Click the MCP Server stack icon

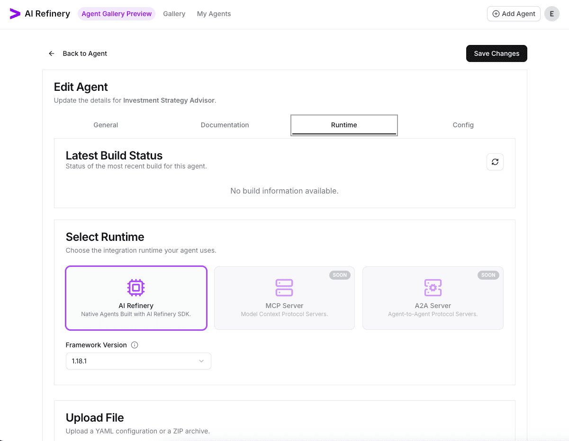click(284, 287)
